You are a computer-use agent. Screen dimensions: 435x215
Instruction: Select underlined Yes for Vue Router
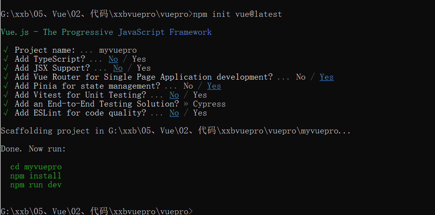[x=326, y=77]
